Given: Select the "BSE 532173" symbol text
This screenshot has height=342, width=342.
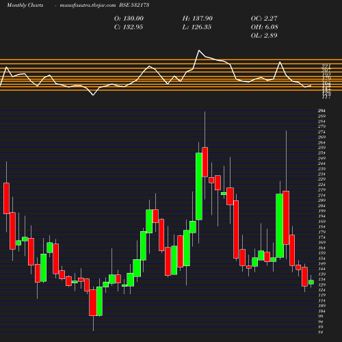Looking at the screenshot, I should [x=134, y=5].
